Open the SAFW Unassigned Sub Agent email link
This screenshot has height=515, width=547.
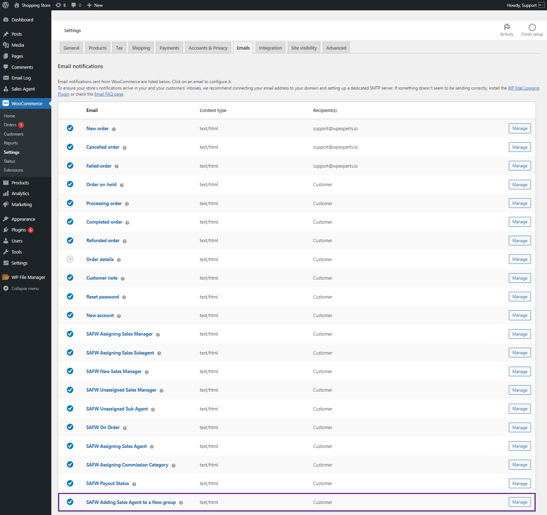pos(117,409)
